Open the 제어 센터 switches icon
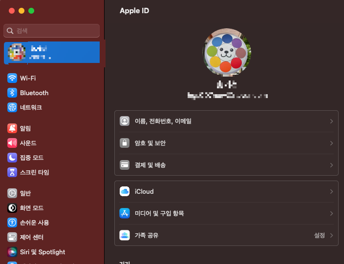This screenshot has width=344, height=264. [12, 237]
